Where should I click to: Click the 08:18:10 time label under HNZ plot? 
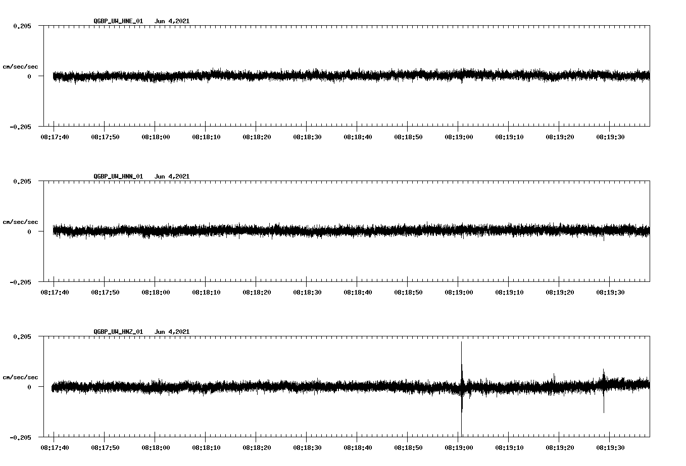pos(207,448)
